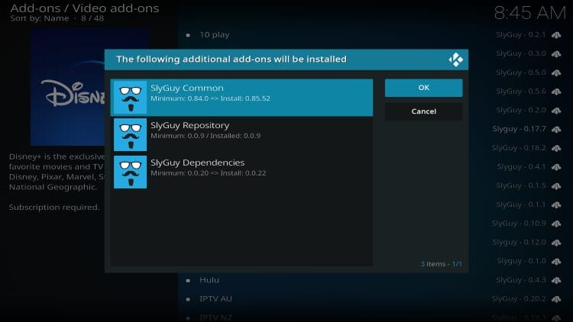Screen dimensions: 573x322
Task: Click the 'SlyGuy - 0.1.5' version label
Action: (520, 185)
